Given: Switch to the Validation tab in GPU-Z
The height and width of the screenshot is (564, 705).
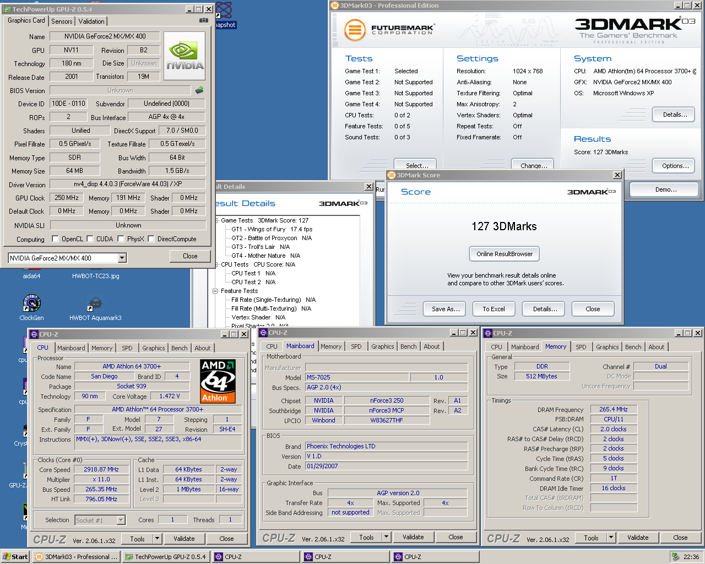Looking at the screenshot, I should pos(91,21).
